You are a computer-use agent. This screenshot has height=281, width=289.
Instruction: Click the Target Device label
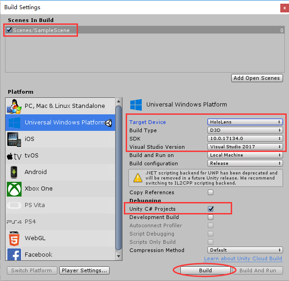147,122
